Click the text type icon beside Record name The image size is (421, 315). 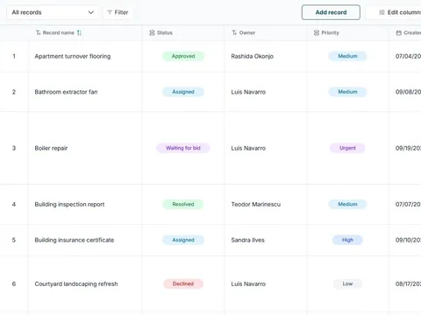click(x=38, y=32)
